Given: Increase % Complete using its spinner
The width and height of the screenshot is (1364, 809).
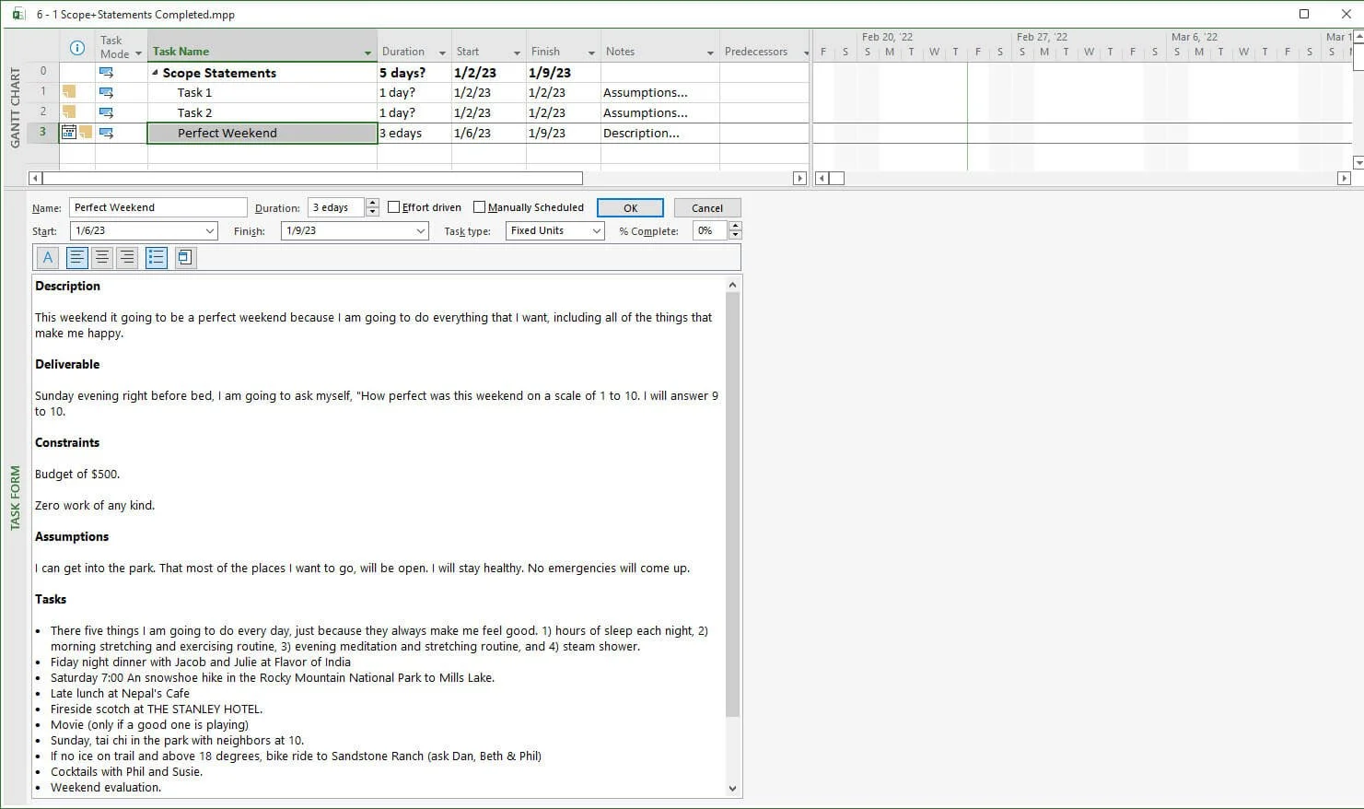Looking at the screenshot, I should point(734,226).
